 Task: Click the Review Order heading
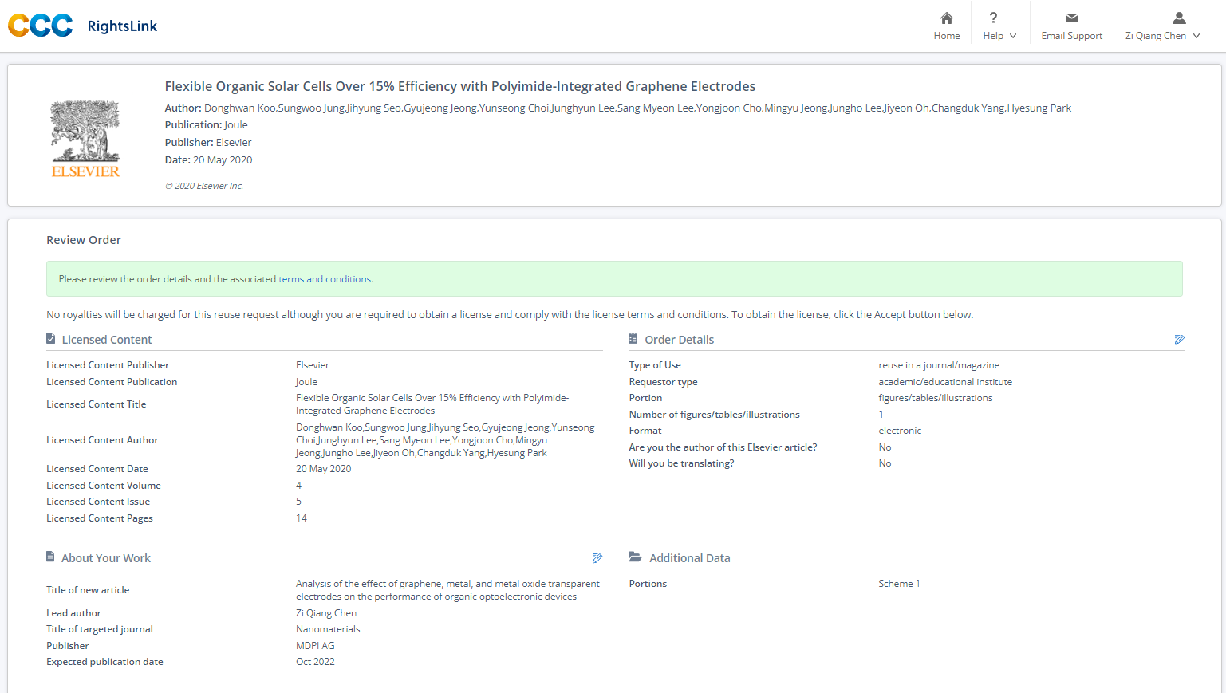point(84,240)
